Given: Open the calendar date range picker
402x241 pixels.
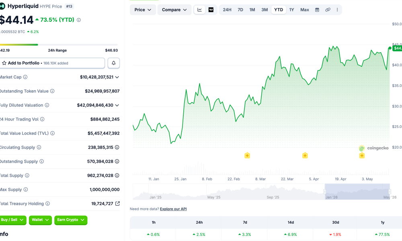Looking at the screenshot, I should [x=317, y=10].
